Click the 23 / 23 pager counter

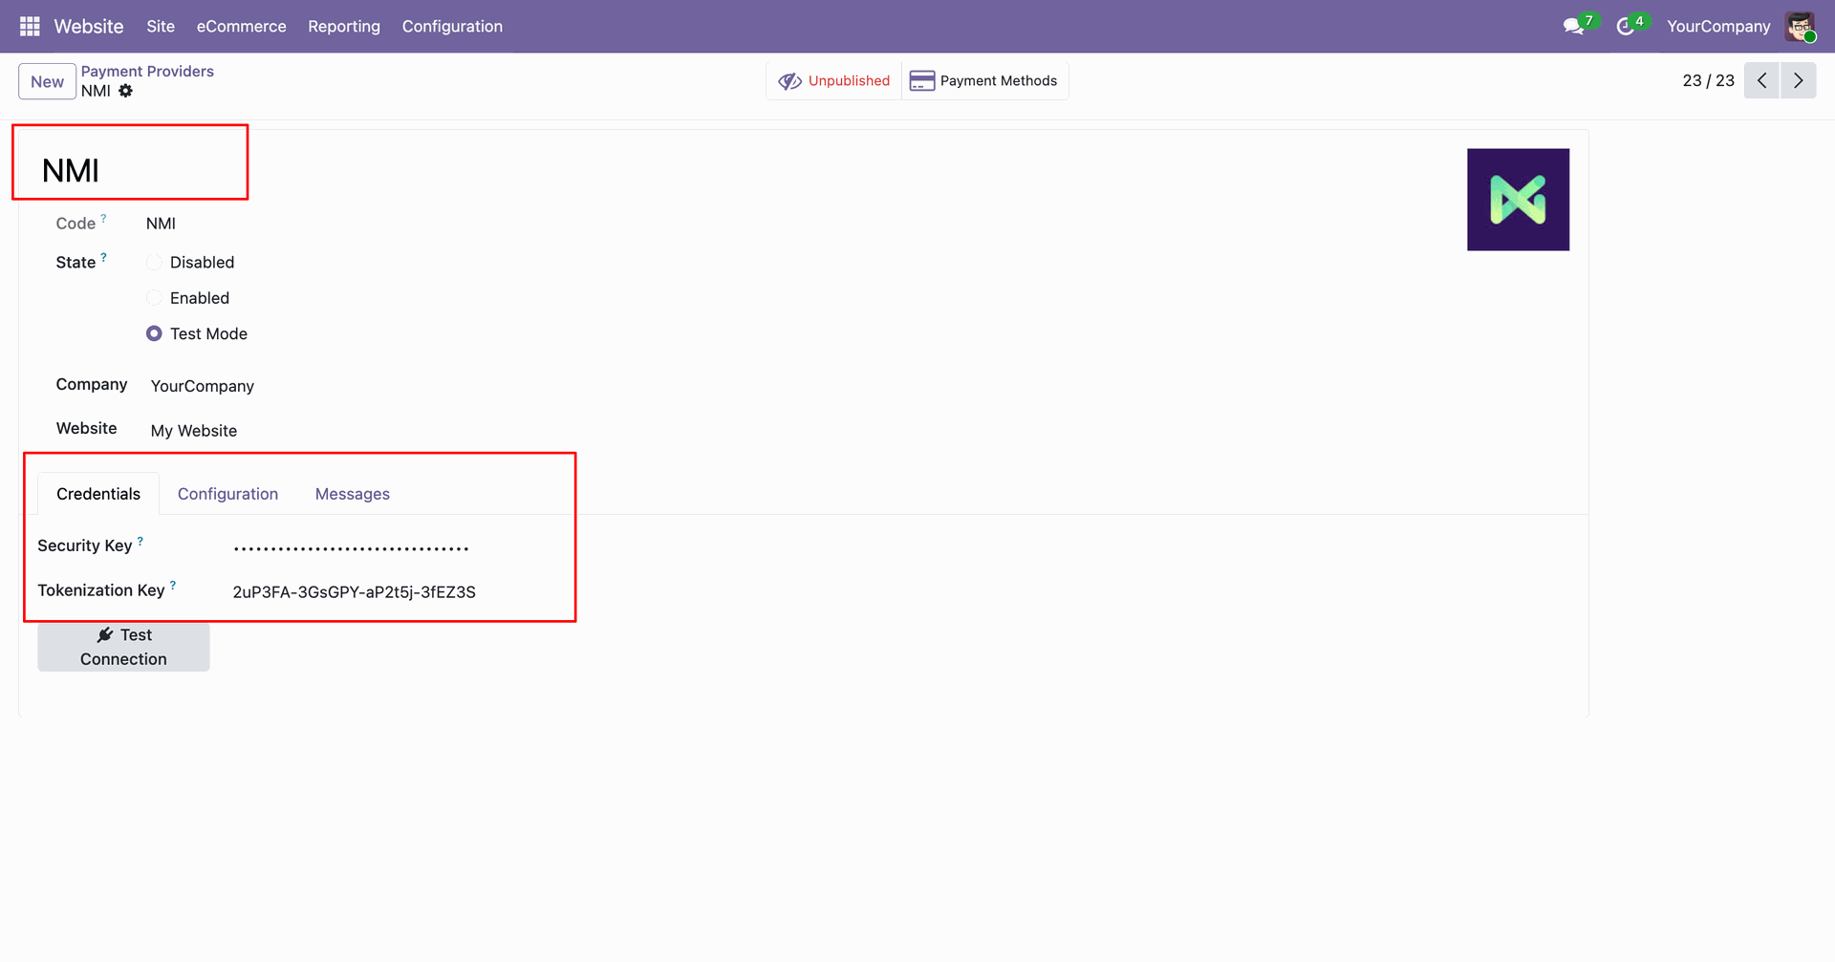1708,80
